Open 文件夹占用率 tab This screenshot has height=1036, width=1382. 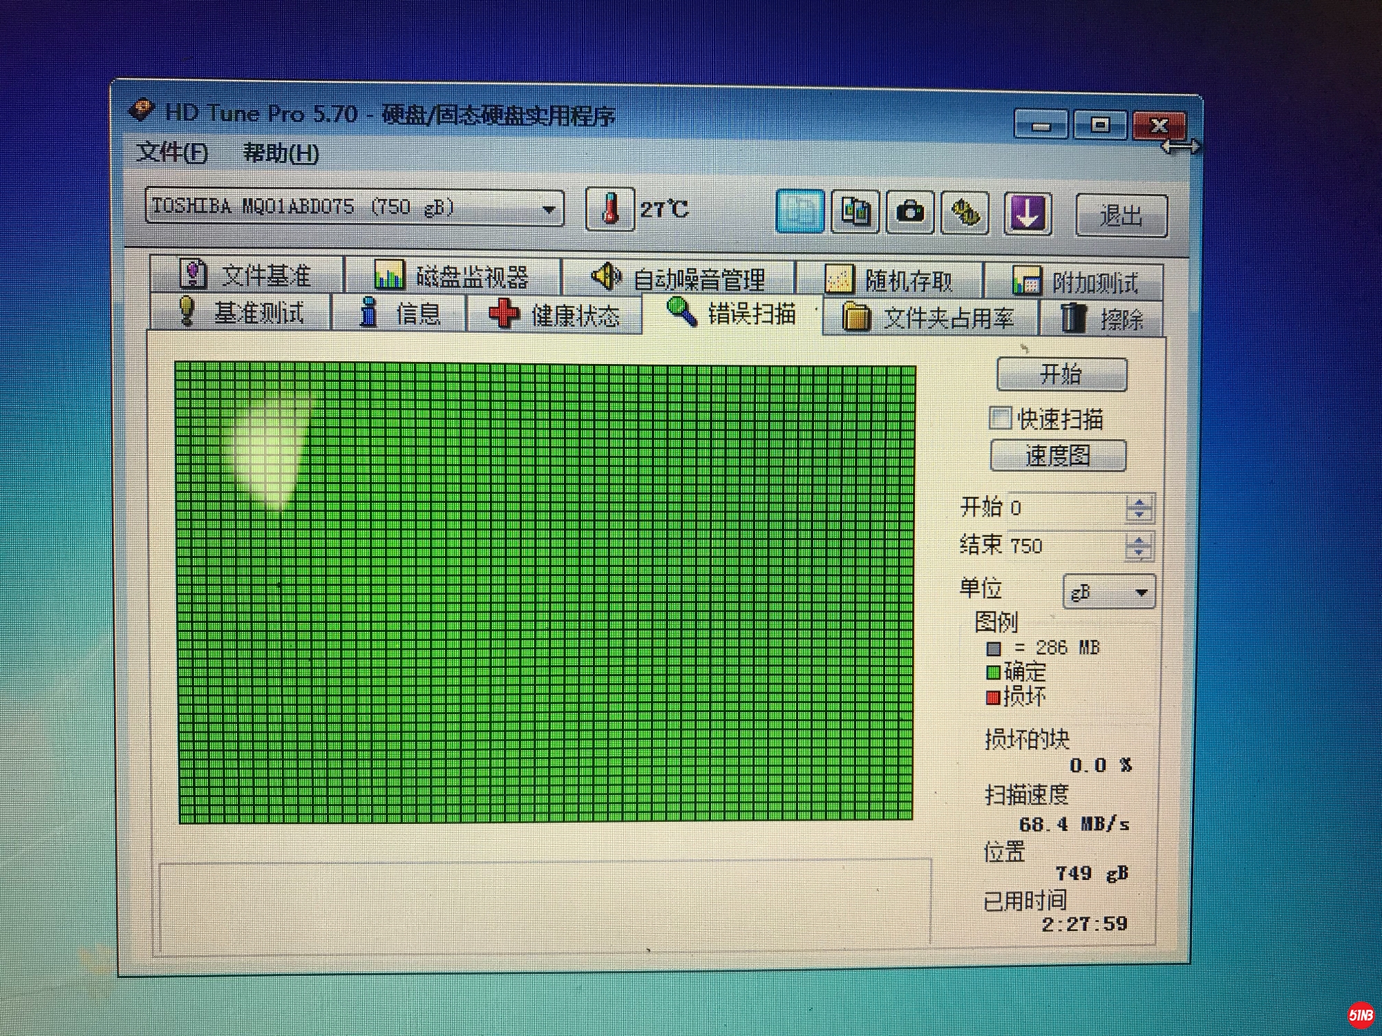coord(930,318)
